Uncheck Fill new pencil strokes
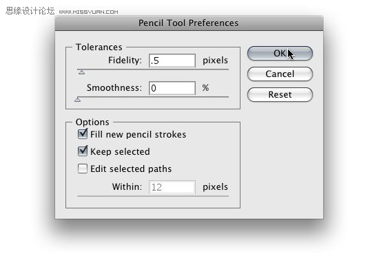379x260 pixels. tap(83, 134)
